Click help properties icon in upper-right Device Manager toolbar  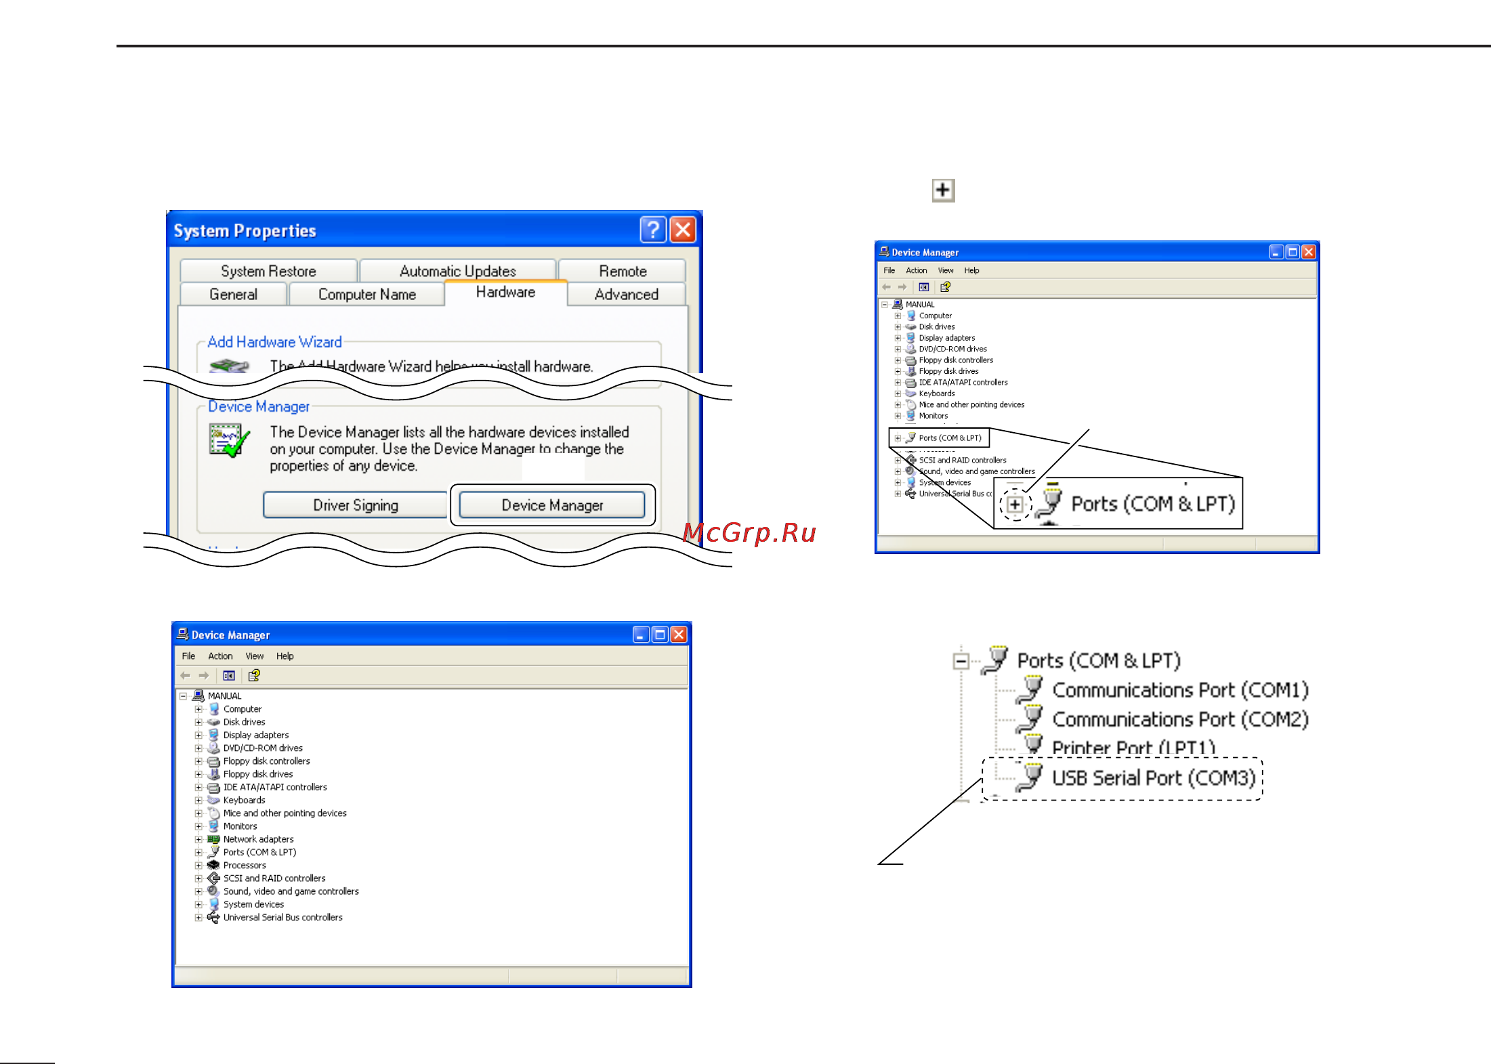tap(945, 287)
